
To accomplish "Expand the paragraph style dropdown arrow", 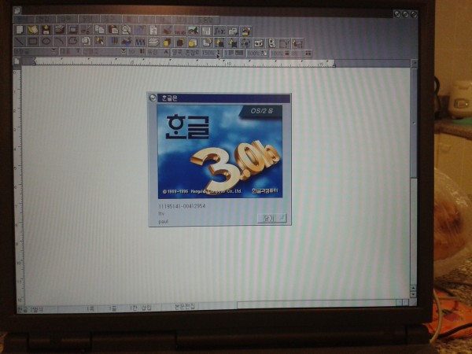I will pyautogui.click(x=53, y=51).
